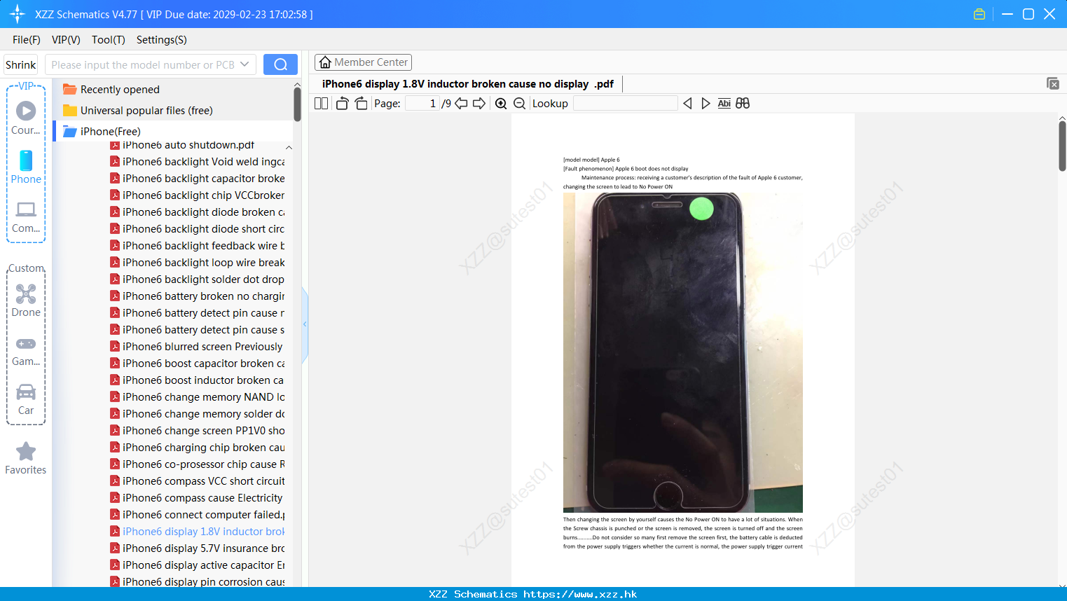Rotate page counterclockwise
The height and width of the screenshot is (601, 1067).
(x=342, y=103)
